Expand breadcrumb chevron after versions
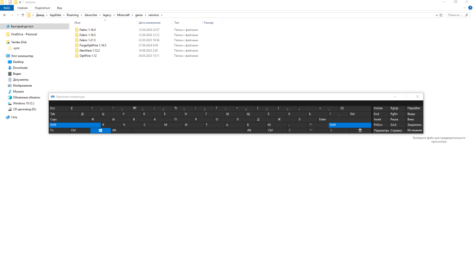 click(x=162, y=15)
